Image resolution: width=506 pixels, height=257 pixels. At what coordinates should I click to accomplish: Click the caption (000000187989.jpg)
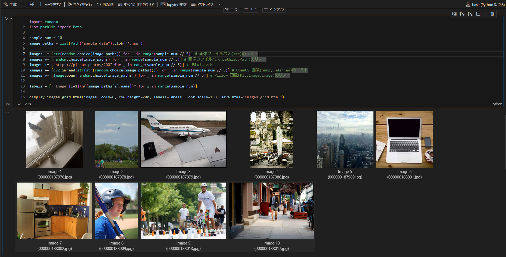[345, 177]
